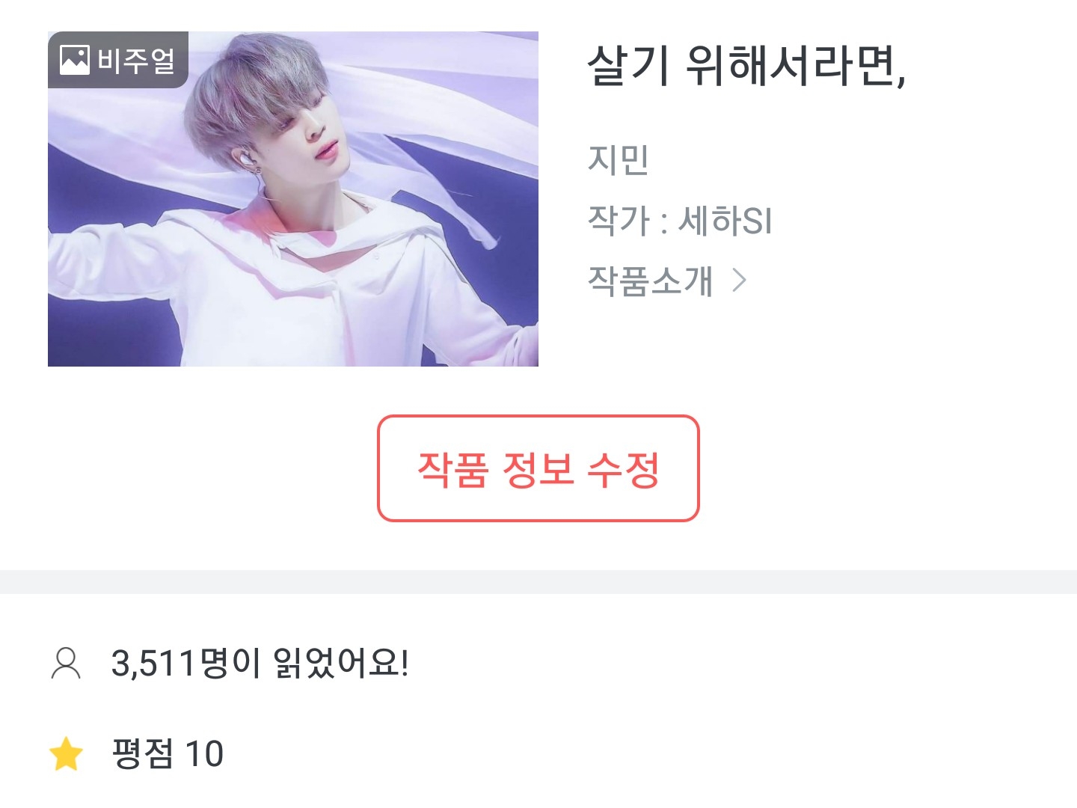
Task: Open the 작품소개 description link
Action: [x=650, y=281]
